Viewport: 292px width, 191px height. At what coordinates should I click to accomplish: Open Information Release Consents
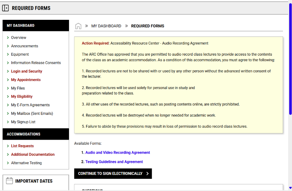pos(36,63)
